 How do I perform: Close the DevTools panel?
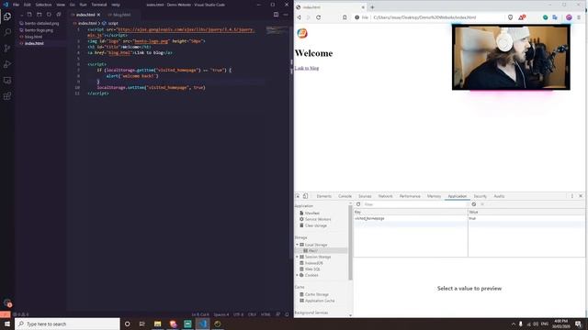(581, 196)
